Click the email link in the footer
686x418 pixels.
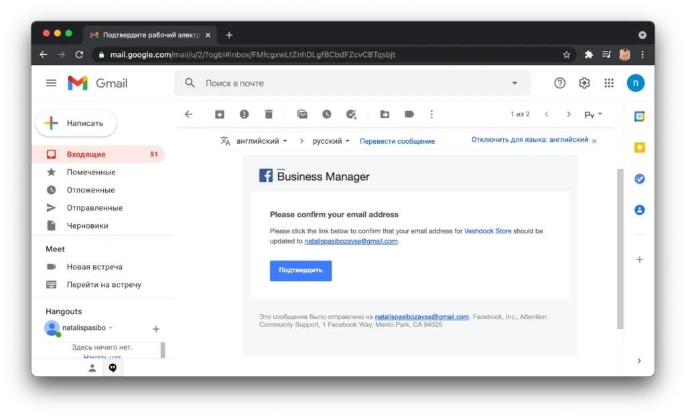(x=421, y=316)
